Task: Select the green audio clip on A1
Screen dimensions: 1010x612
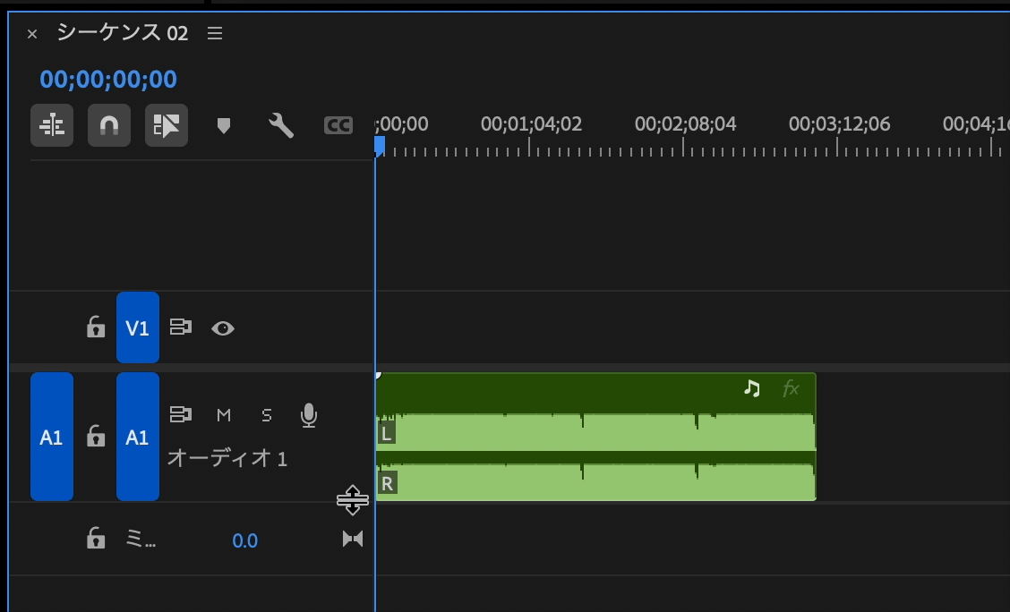Action: 595,437
